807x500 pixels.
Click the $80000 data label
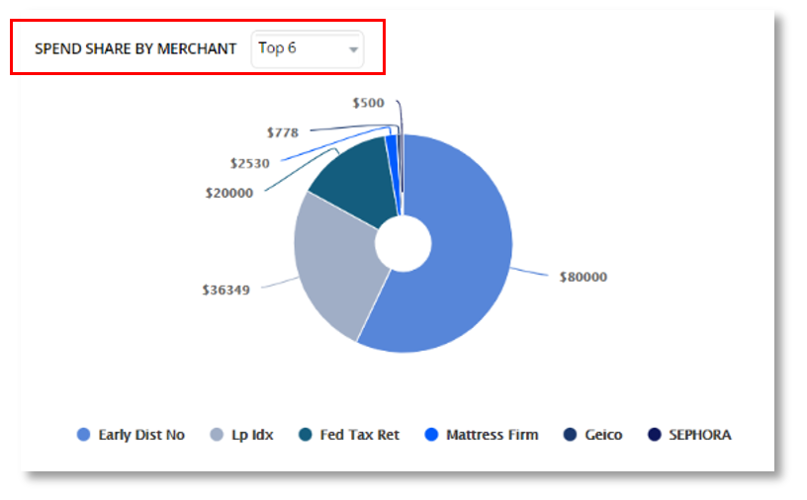[x=583, y=277]
